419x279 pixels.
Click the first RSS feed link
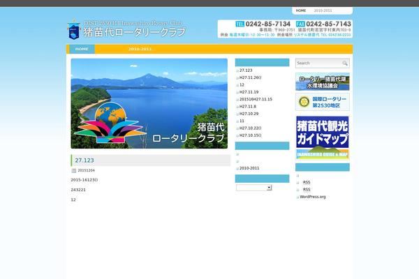(307, 182)
